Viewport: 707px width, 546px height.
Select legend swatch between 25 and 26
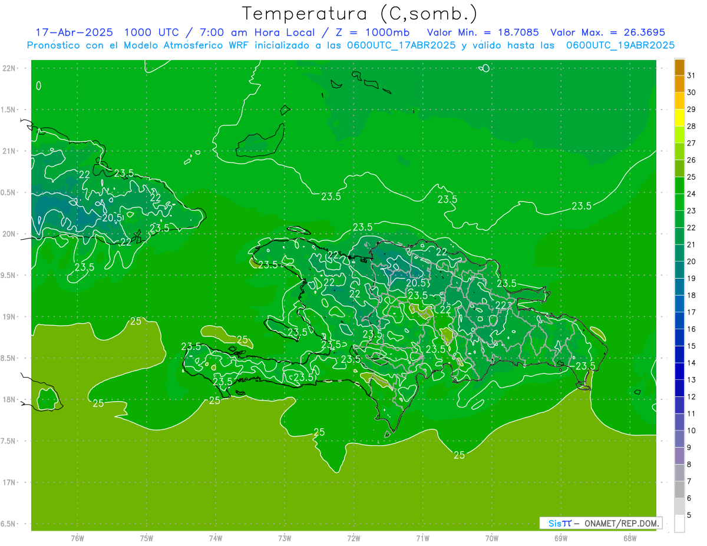[x=679, y=168]
